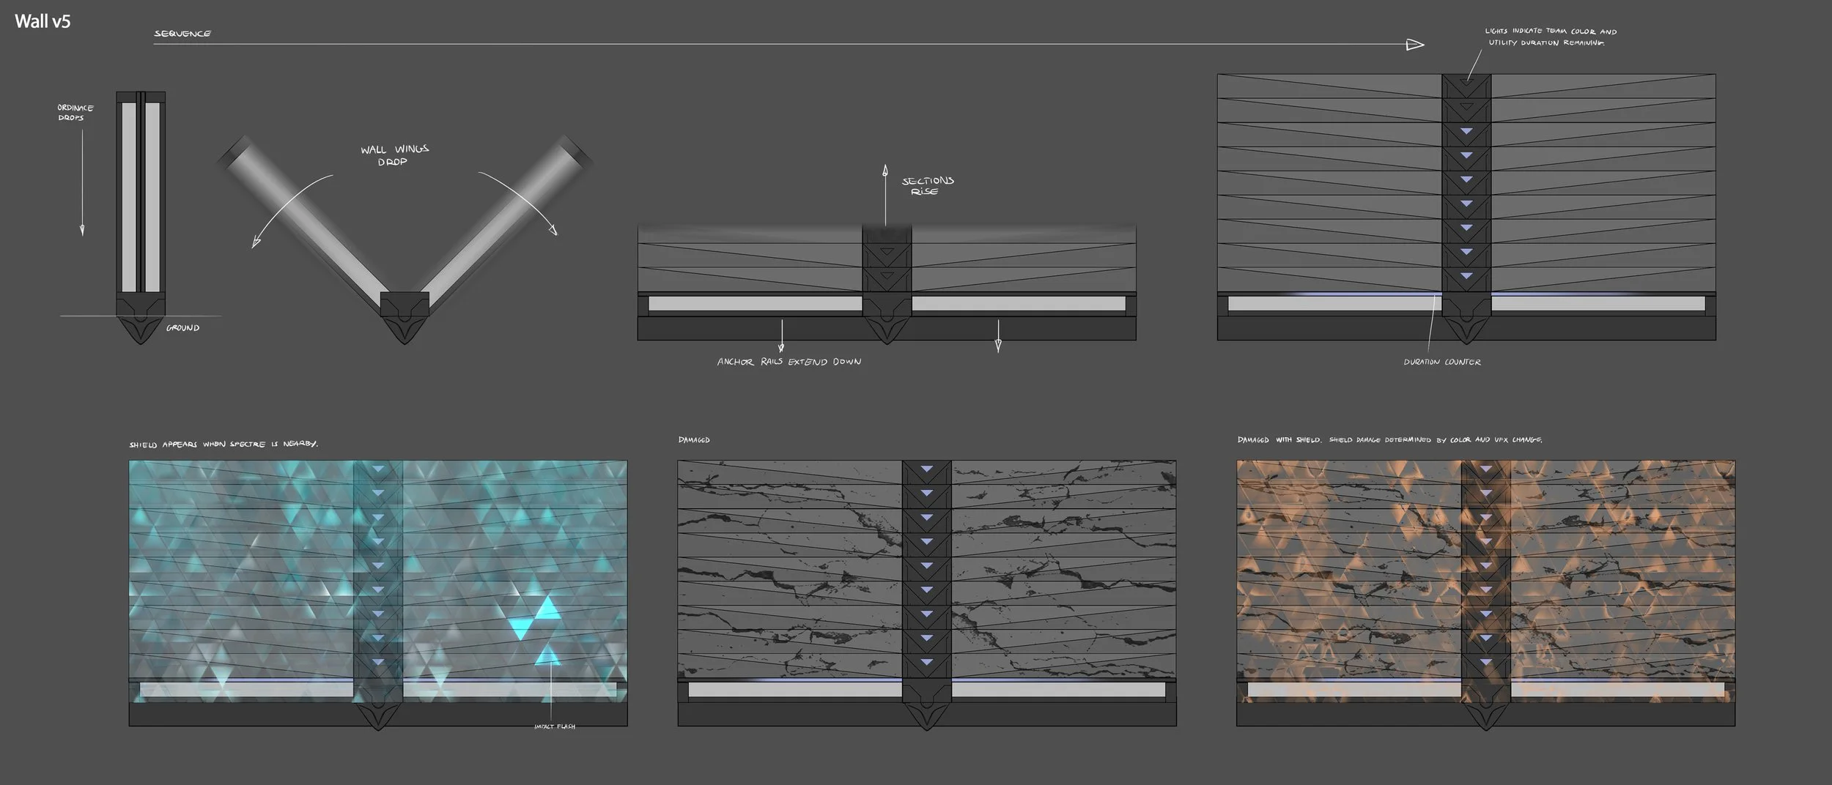This screenshot has height=785, width=1832.
Task: Click the Ground label by the spike
Action: click(182, 328)
